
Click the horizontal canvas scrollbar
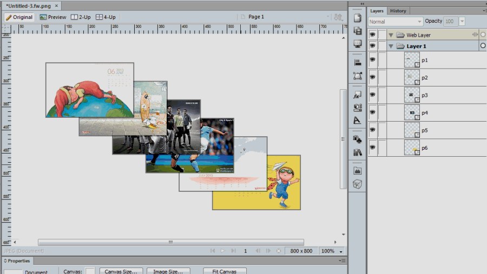click(x=171, y=242)
